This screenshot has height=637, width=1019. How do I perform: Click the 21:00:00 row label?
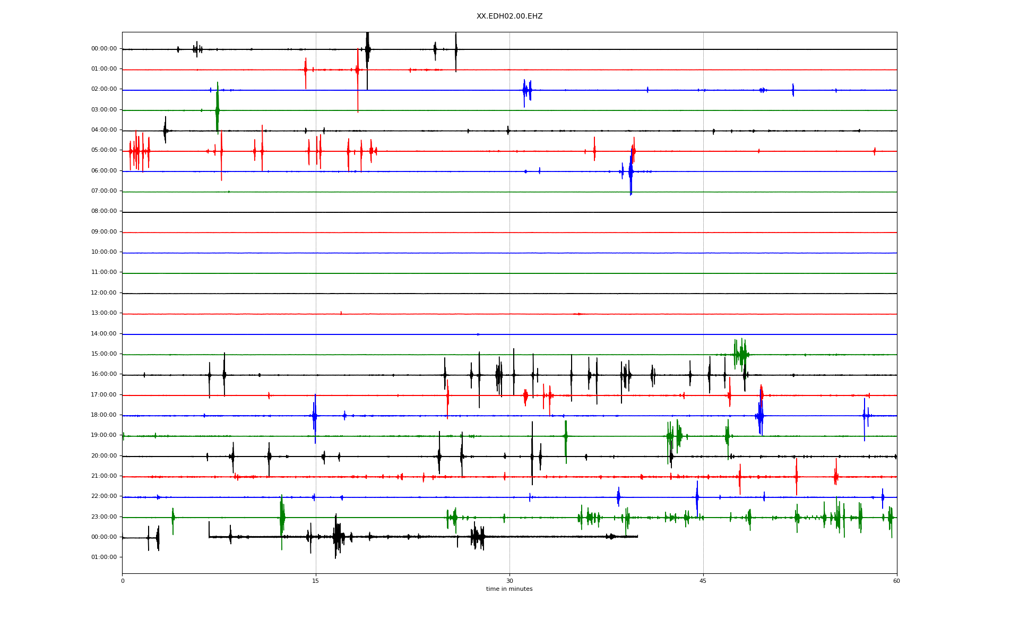[x=104, y=476]
